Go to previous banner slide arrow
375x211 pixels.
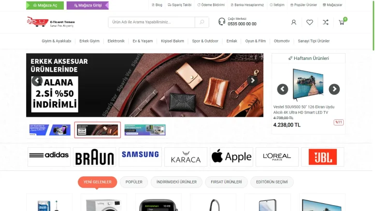coord(37,81)
